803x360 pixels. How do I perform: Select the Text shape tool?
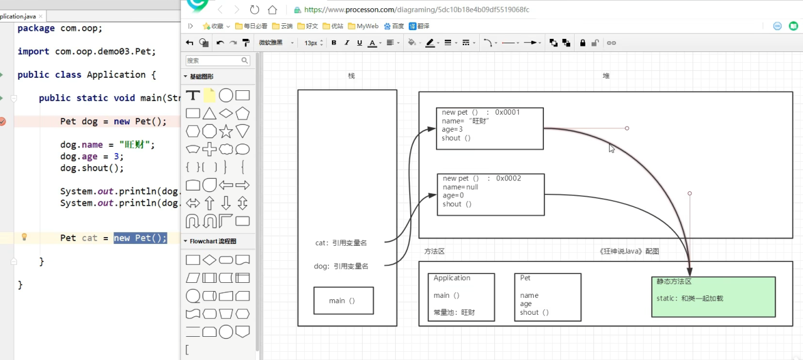click(x=193, y=95)
